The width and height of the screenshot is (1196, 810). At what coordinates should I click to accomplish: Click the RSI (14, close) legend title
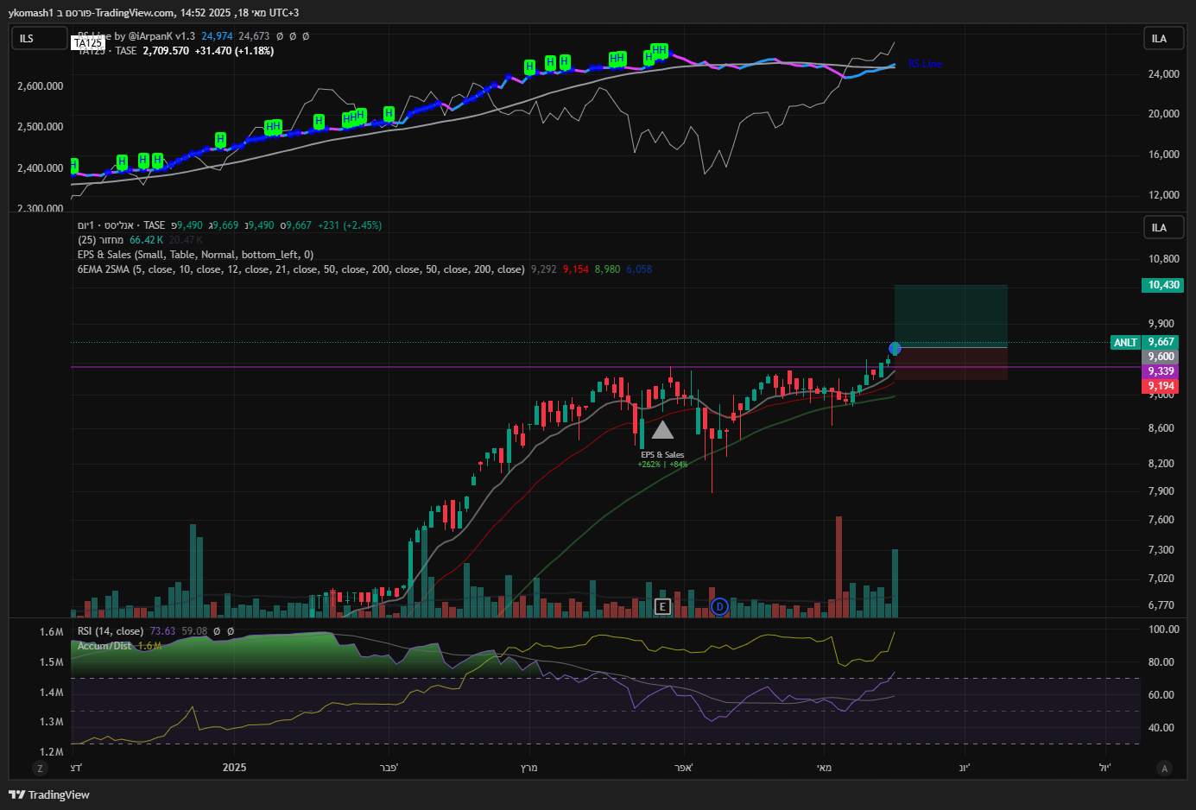(x=111, y=631)
